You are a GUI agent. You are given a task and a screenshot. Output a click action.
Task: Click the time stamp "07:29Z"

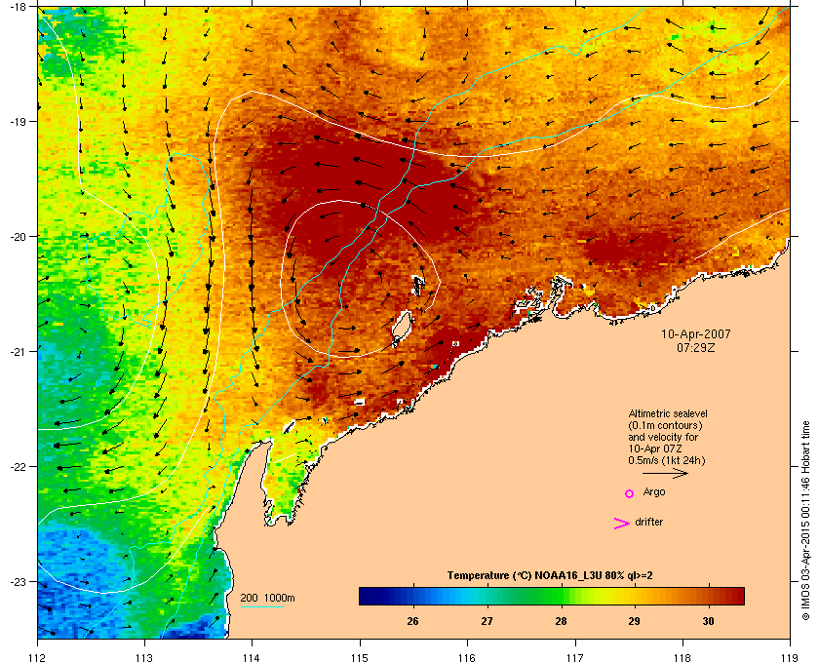[696, 347]
